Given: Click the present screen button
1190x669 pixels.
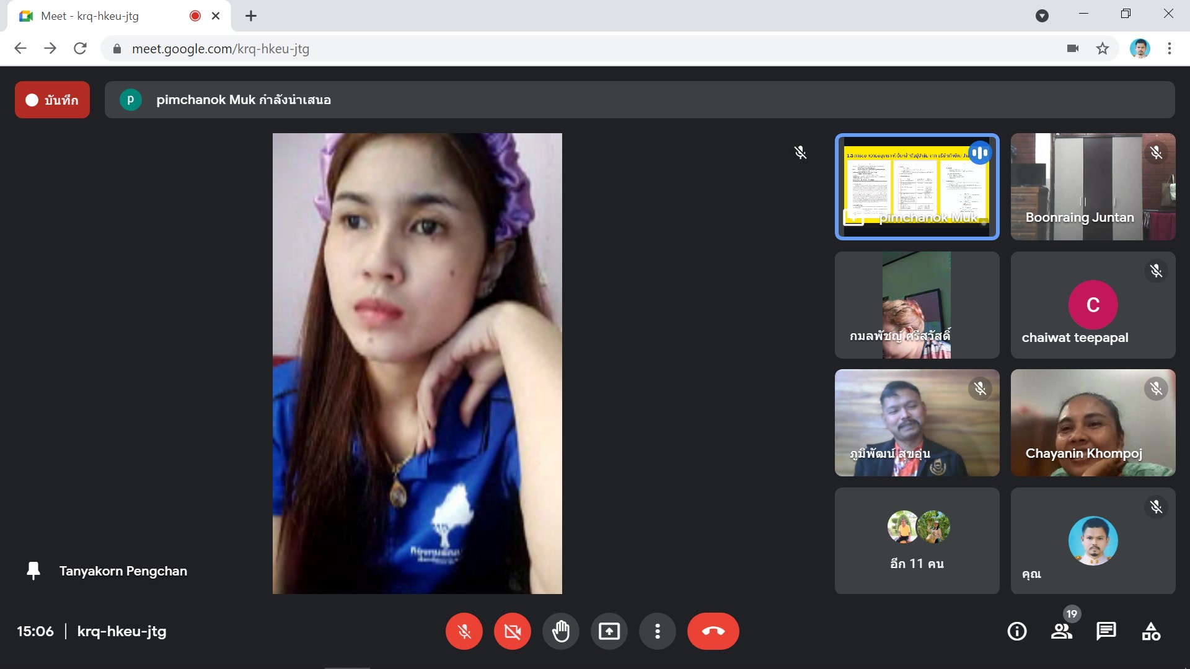Looking at the screenshot, I should [609, 631].
